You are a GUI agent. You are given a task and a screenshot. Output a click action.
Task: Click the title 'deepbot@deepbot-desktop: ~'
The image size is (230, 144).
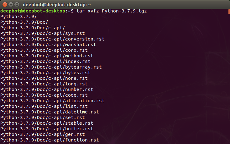coord(57,5)
